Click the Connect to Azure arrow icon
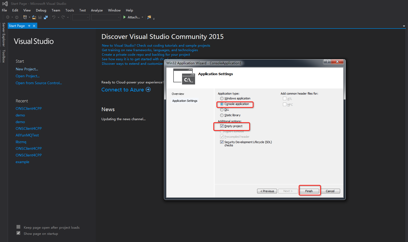Image resolution: width=408 pixels, height=242 pixels. point(148,90)
